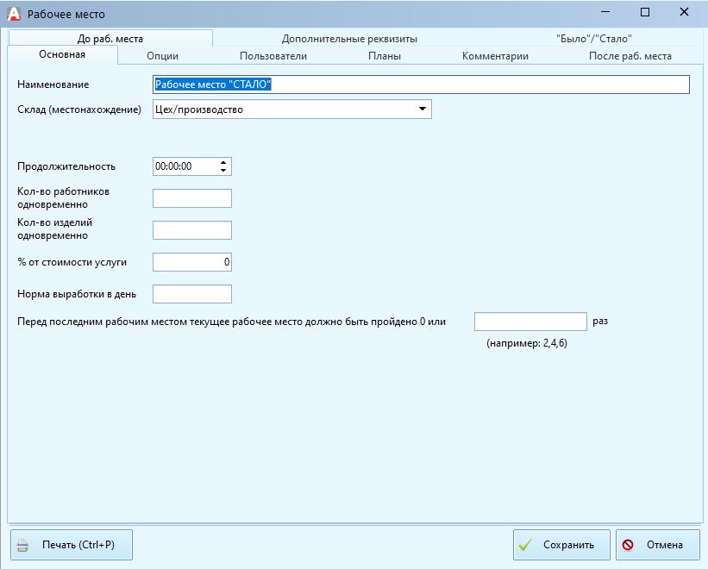The image size is (708, 569).
Task: Open the Склад (местонахождение) dropdown
Action: (x=291, y=109)
